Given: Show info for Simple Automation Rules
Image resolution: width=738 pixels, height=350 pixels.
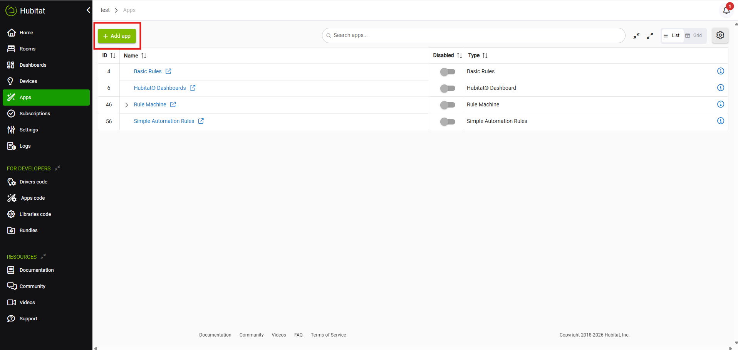Looking at the screenshot, I should (x=720, y=121).
